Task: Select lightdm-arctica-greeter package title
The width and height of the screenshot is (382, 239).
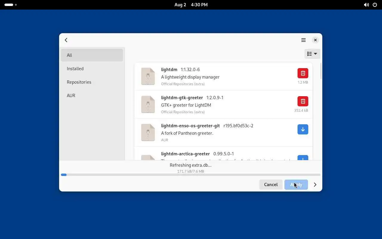Action: tap(185, 154)
